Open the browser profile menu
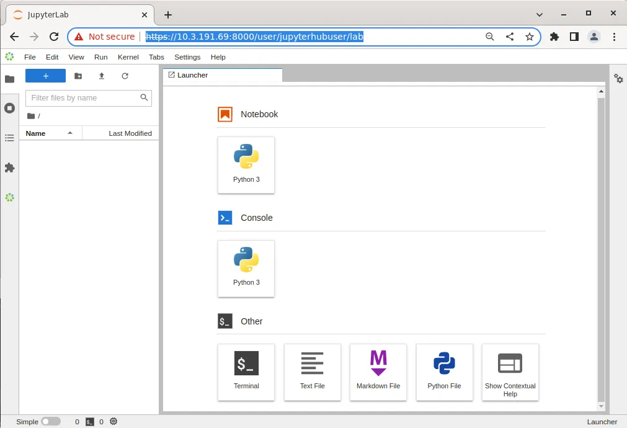This screenshot has width=627, height=428. point(594,37)
